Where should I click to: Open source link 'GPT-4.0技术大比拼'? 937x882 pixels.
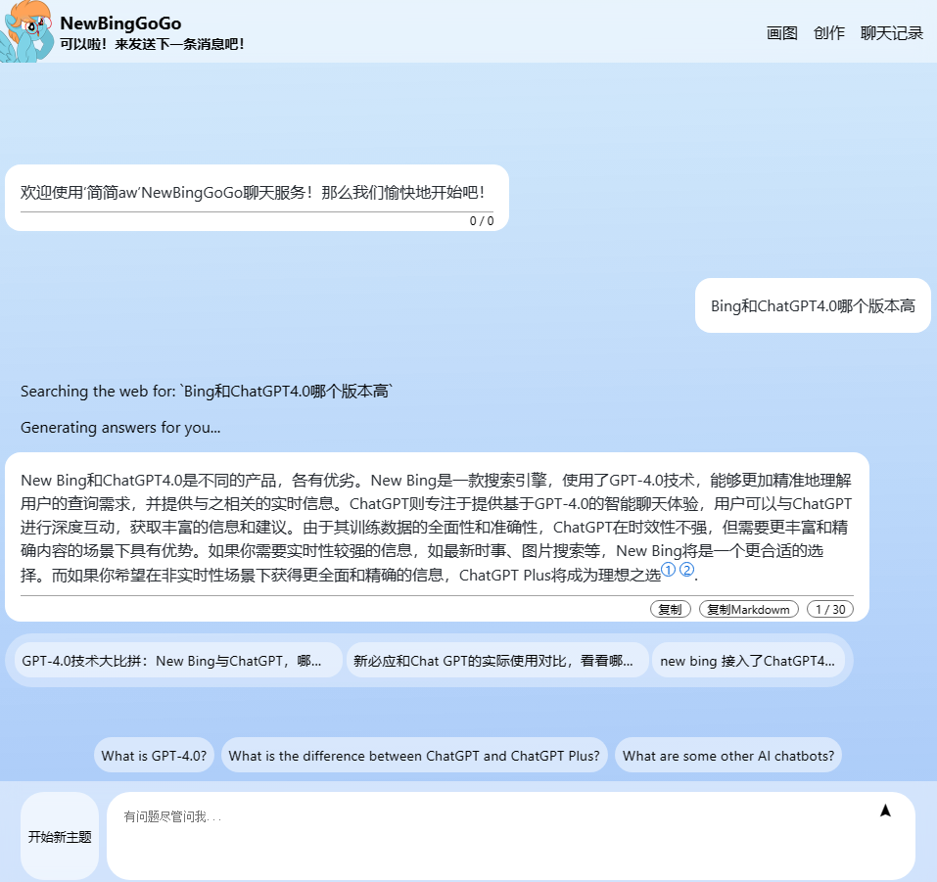pos(178,661)
